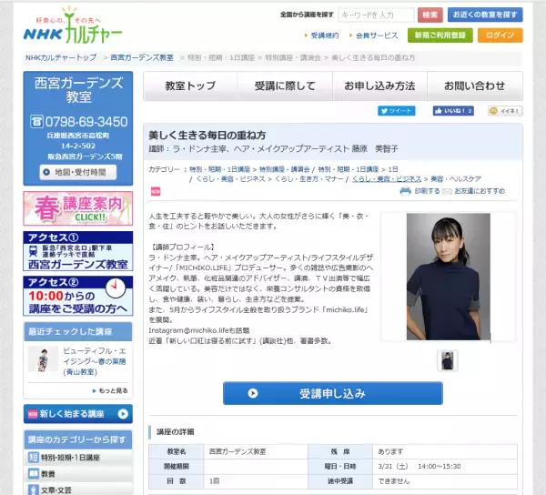Screen dimensions: 546x495
Task: Click the Twitter ツイート button
Action: 397,111
